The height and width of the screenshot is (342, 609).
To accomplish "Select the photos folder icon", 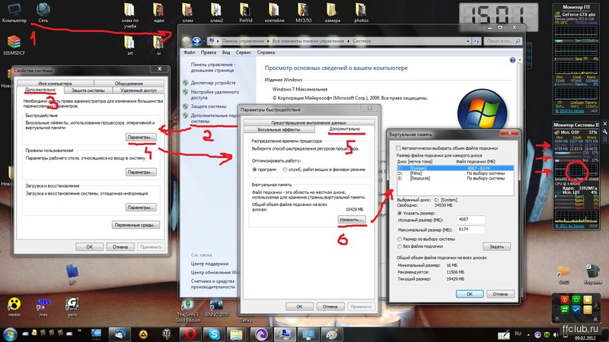I will [361, 12].
